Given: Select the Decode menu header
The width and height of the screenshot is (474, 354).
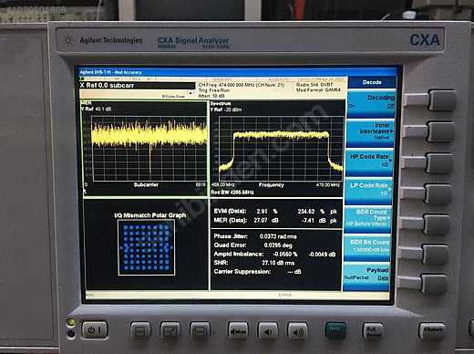Looking at the screenshot, I should point(372,82).
